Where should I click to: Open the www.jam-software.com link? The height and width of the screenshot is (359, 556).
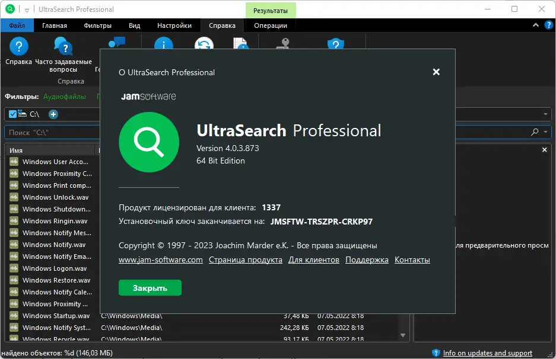click(x=160, y=259)
